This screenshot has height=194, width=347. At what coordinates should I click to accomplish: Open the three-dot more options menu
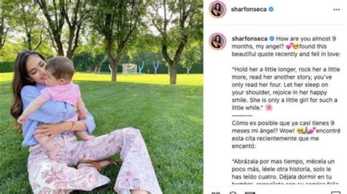tap(336, 10)
